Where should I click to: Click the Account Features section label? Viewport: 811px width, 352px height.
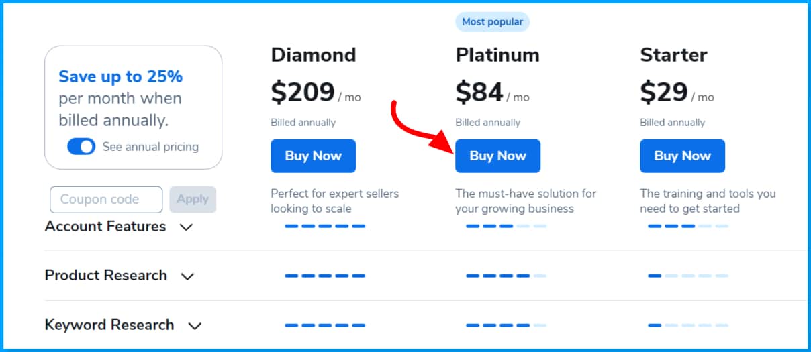click(105, 227)
